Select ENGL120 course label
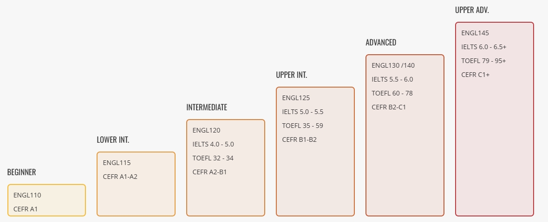Screen dimensions: 548x222 coord(207,130)
